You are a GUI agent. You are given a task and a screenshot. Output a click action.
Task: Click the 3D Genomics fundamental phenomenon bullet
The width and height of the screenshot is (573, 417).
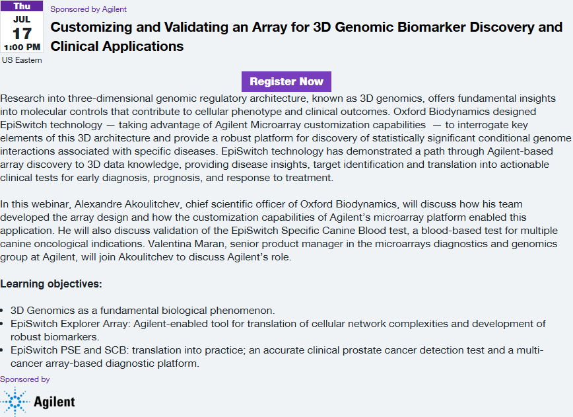click(x=142, y=310)
